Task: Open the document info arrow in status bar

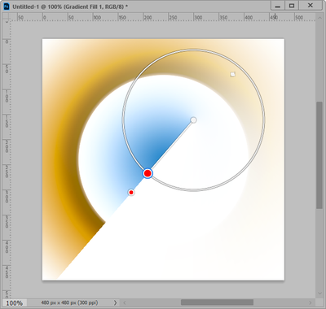Action: click(115, 302)
